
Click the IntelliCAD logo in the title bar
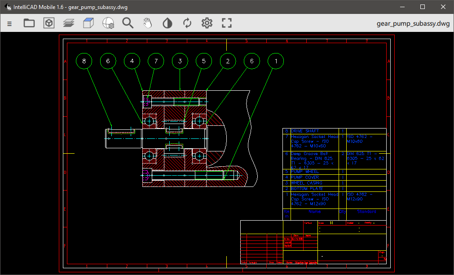(7, 7)
